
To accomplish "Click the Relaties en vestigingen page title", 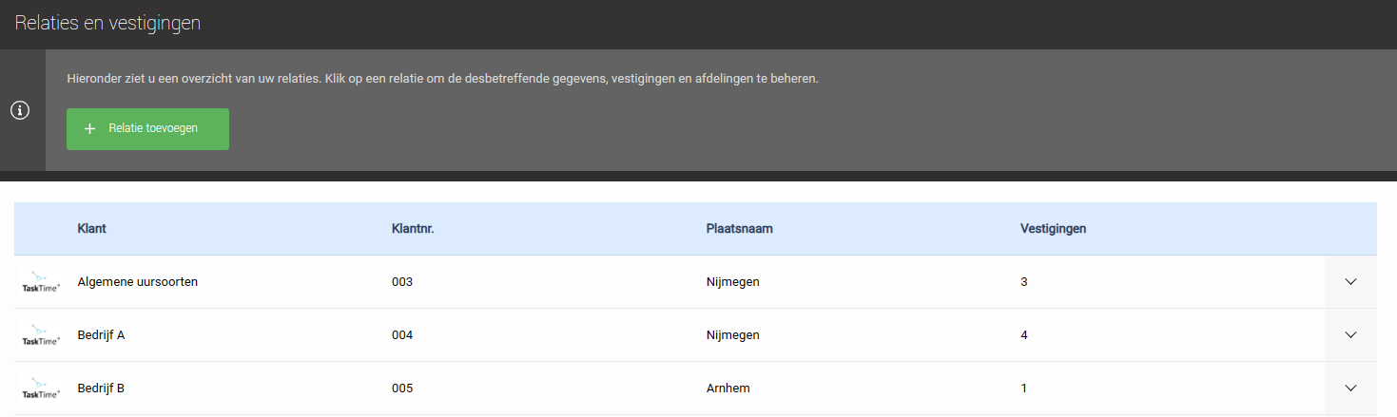I will pyautogui.click(x=107, y=24).
